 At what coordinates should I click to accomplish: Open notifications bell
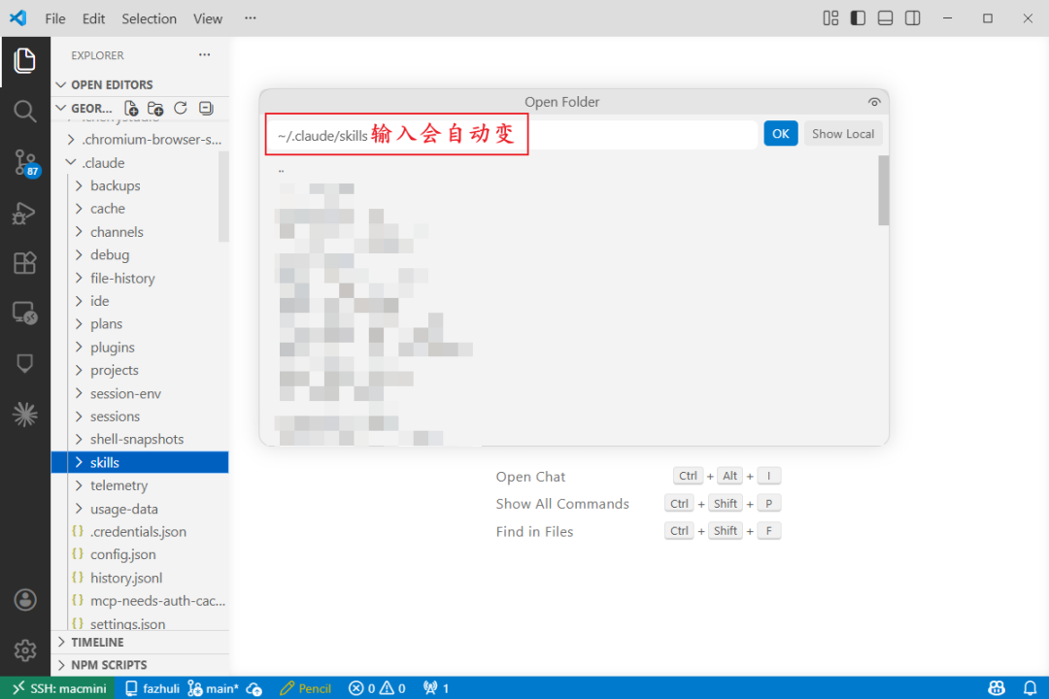click(x=1030, y=688)
